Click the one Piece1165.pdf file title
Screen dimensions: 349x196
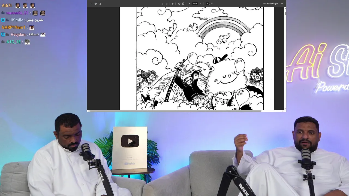point(270,4)
